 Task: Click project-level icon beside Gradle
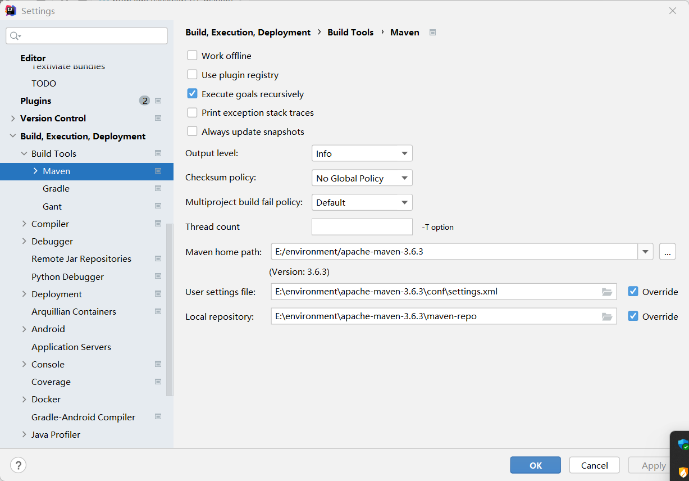click(x=158, y=188)
